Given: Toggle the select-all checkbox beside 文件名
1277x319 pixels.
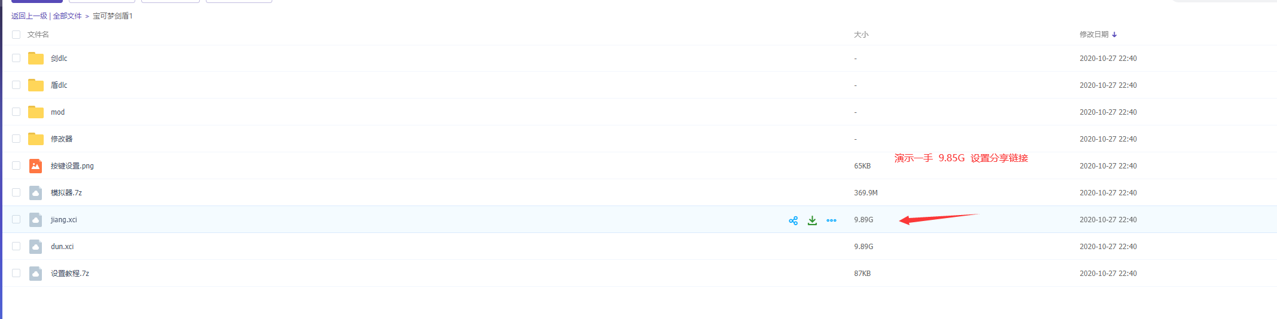Looking at the screenshot, I should (x=16, y=35).
